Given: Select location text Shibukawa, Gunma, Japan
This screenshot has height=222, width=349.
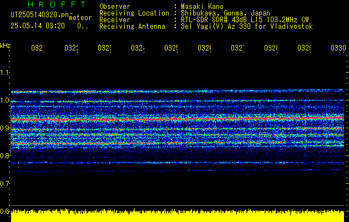Looking at the screenshot, I should point(225,13).
